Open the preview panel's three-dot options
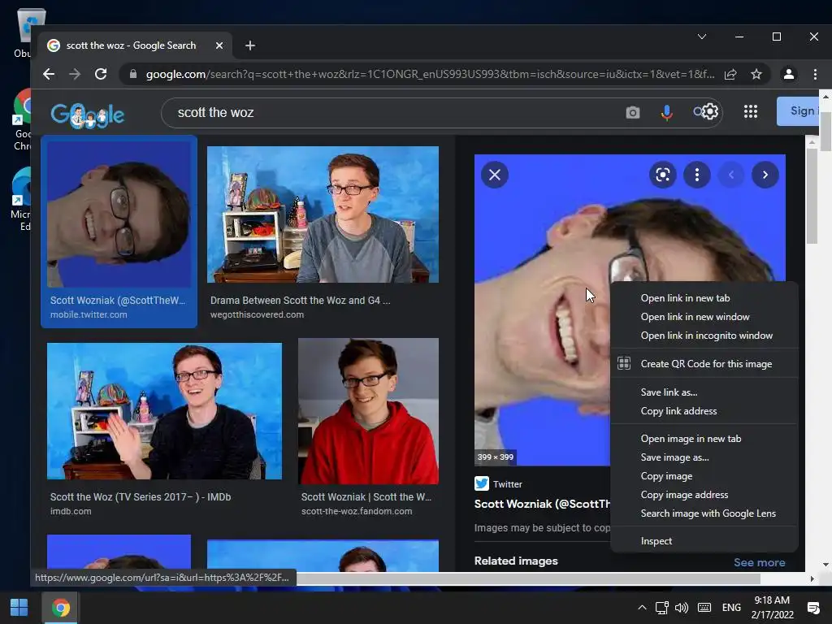Image resolution: width=832 pixels, height=624 pixels. click(x=696, y=175)
